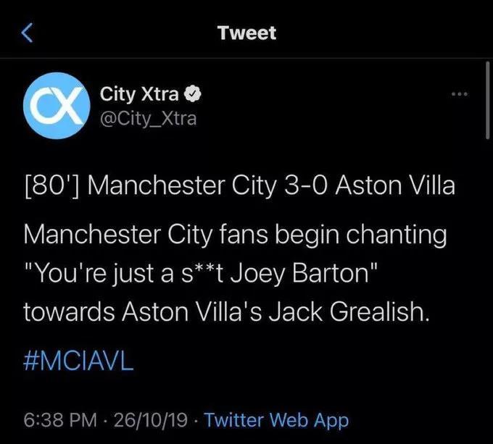Click the score line Manchester City 3-0 Aston Villa
493x444 pixels.
click(271, 185)
